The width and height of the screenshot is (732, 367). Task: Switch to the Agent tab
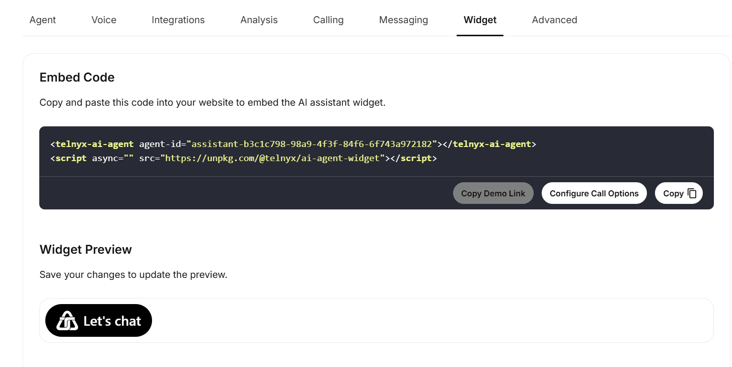coord(42,20)
